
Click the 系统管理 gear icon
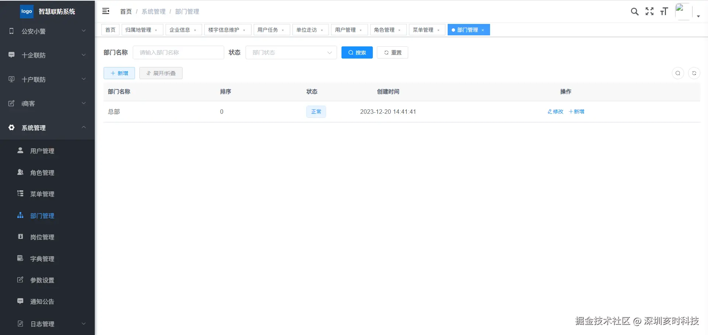[11, 127]
